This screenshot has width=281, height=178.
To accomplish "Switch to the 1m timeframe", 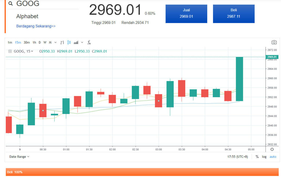I will (x=10, y=42).
